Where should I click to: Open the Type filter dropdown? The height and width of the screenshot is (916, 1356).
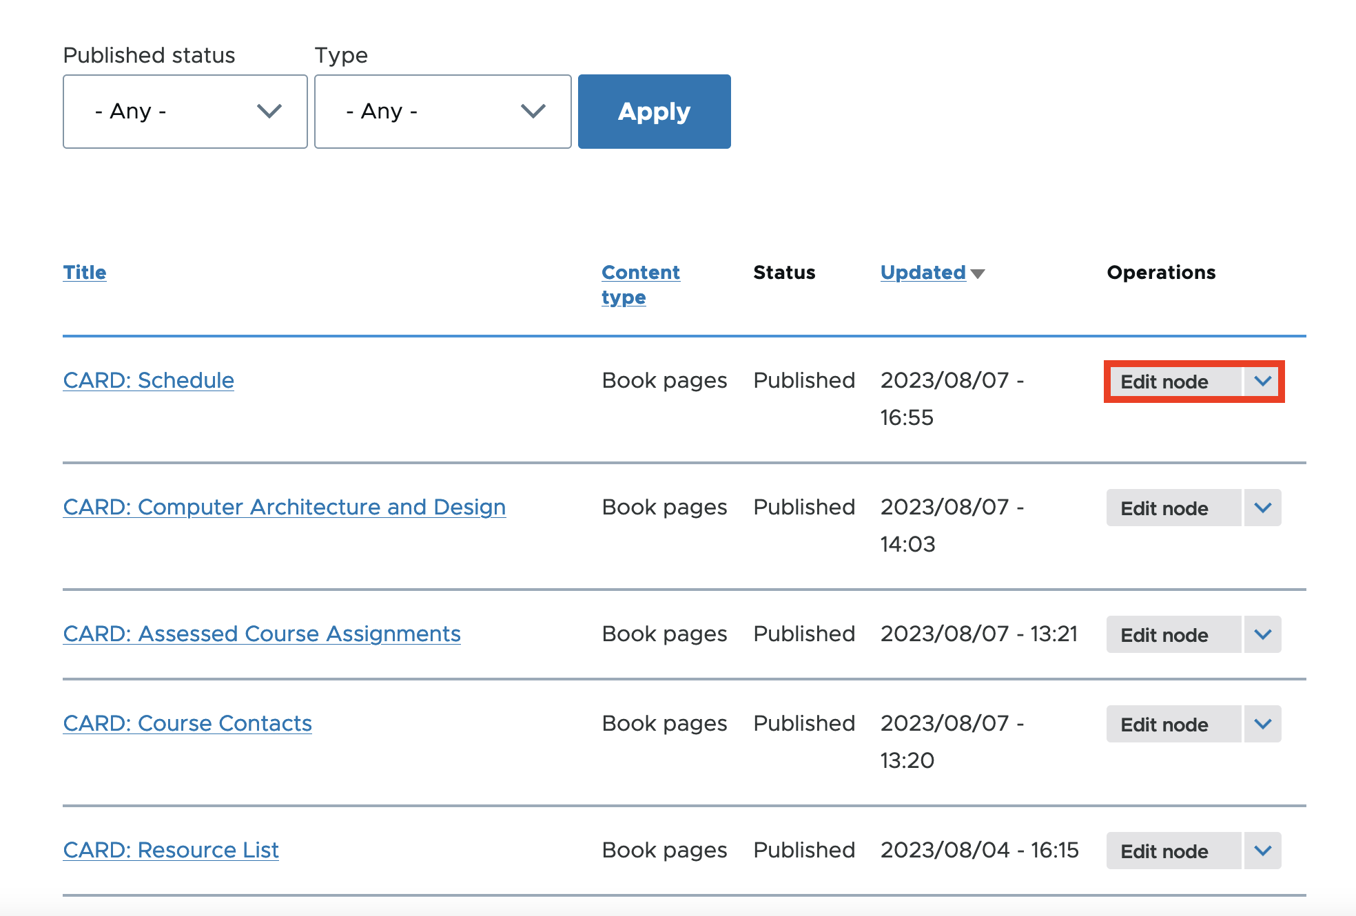click(x=442, y=111)
